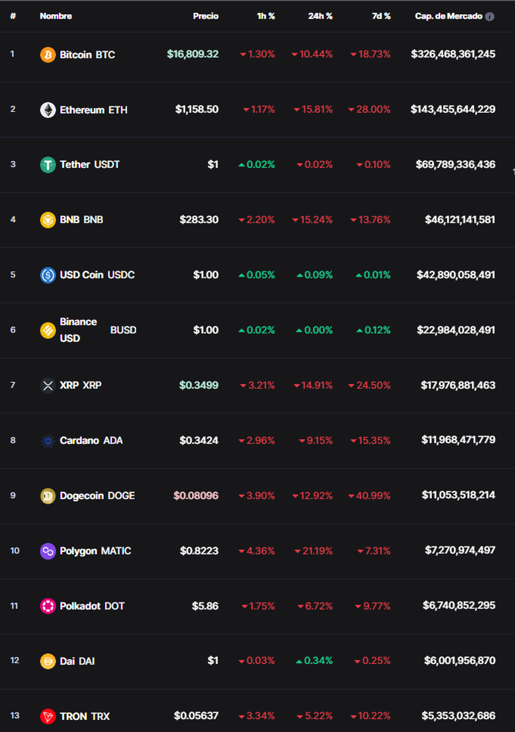
Task: Click the Tether green logo icon
Action: [x=48, y=165]
